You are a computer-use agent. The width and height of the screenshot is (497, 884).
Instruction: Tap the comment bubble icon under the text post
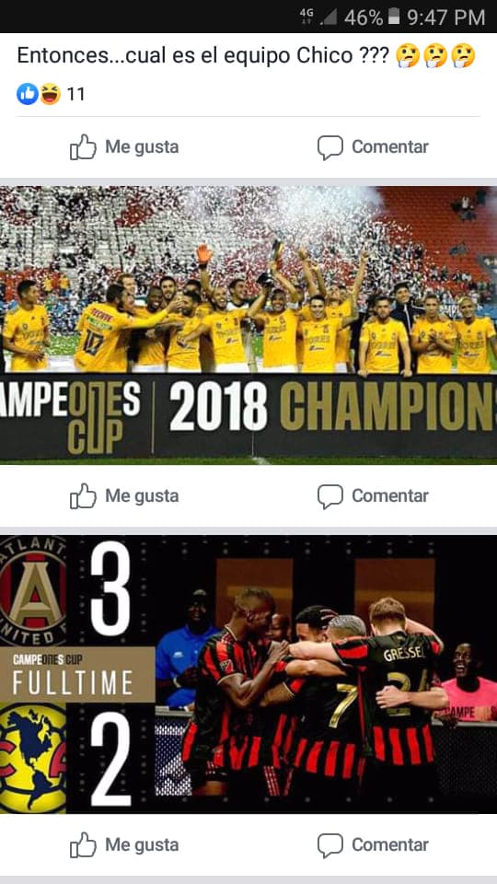pos(329,147)
